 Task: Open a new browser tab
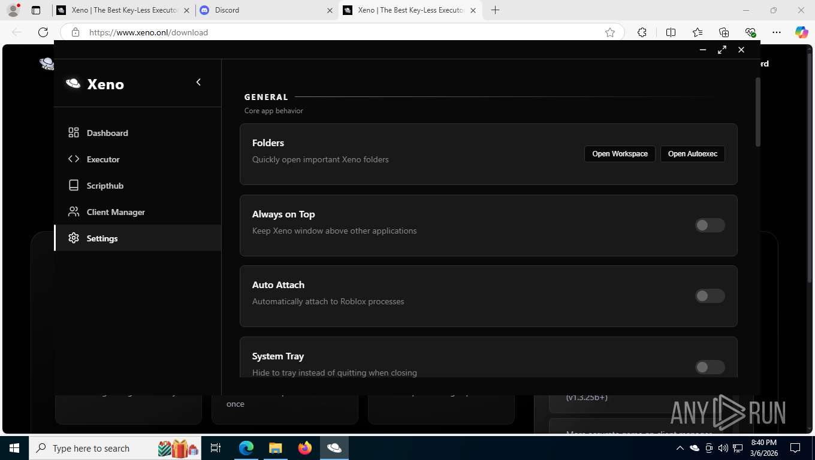pos(495,10)
